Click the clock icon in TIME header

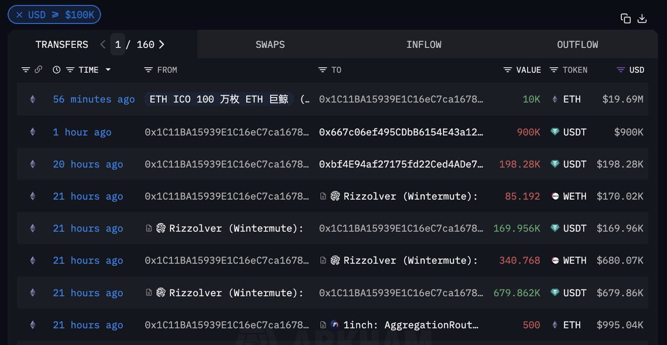pos(57,70)
